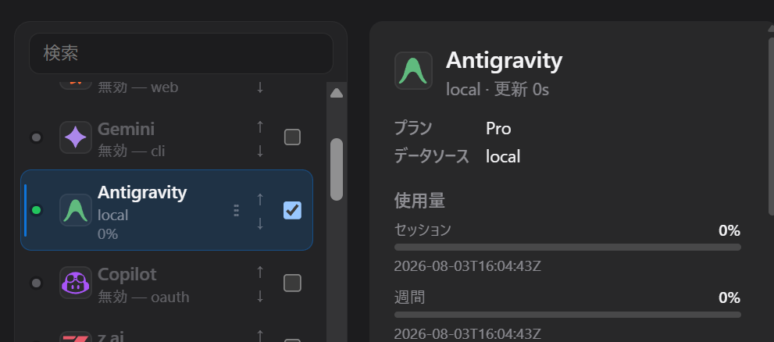Click the gray status dot beside Gemini
Image resolution: width=774 pixels, height=342 pixels.
(36, 137)
